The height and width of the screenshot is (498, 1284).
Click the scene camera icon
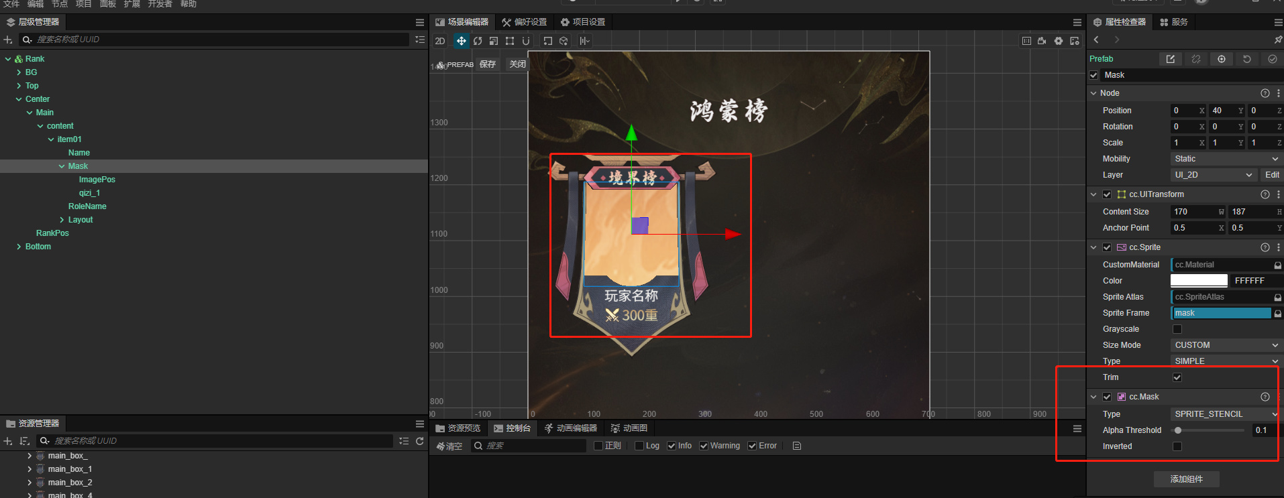[1042, 41]
